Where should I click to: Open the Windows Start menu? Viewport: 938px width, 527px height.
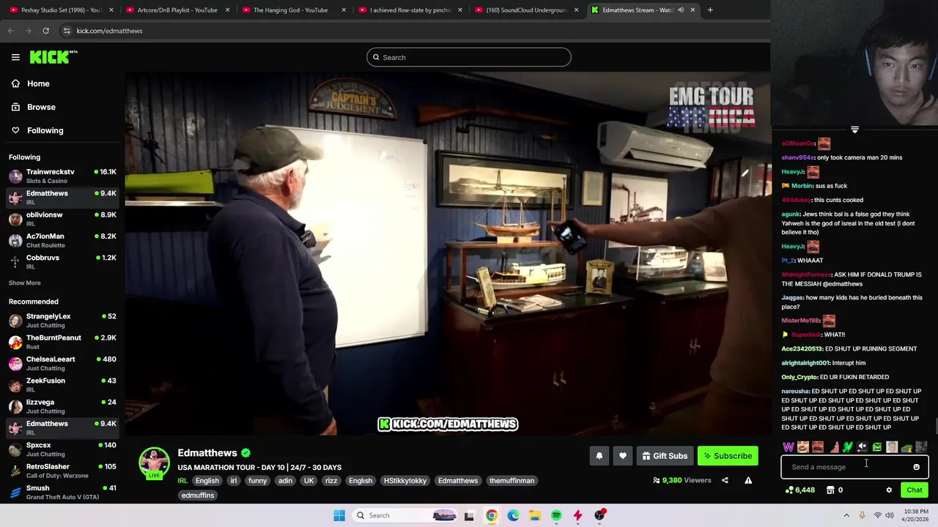(x=339, y=515)
